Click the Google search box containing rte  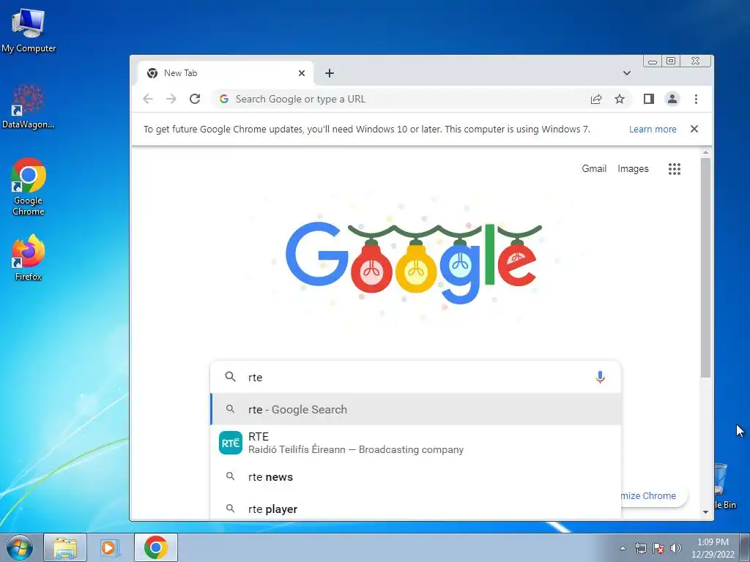(416, 377)
